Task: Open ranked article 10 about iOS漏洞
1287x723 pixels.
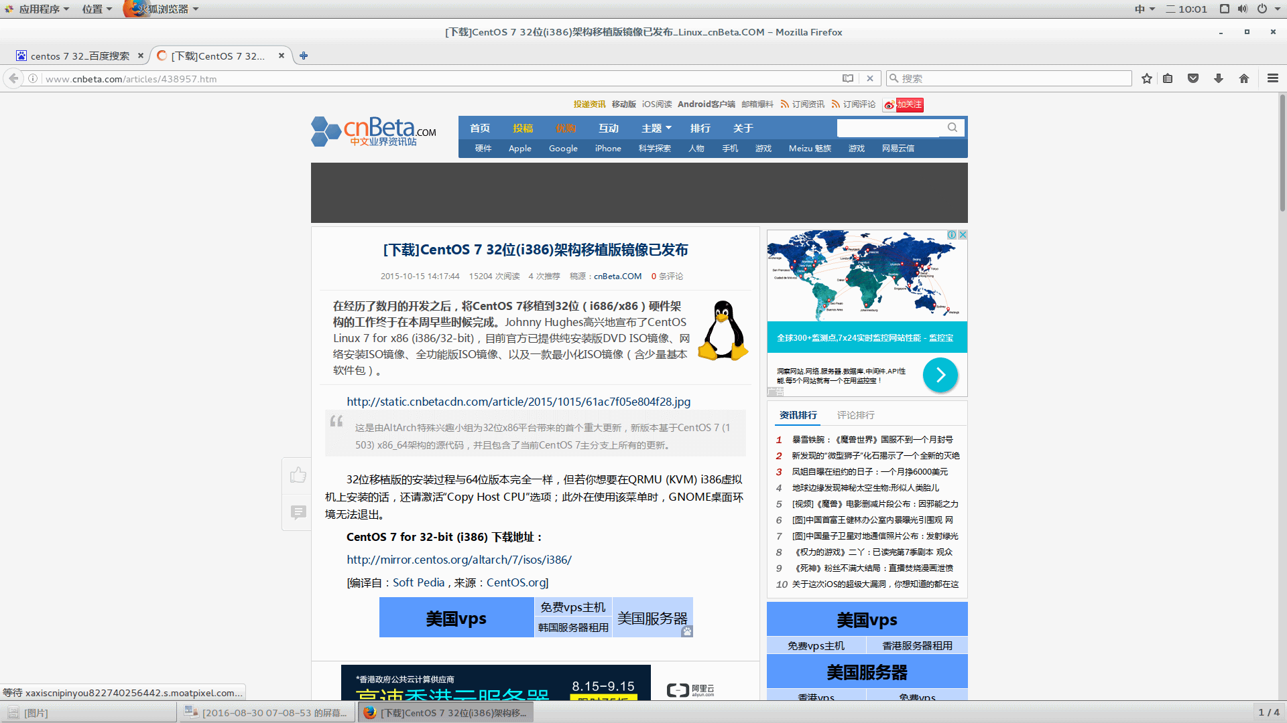Action: click(x=875, y=584)
